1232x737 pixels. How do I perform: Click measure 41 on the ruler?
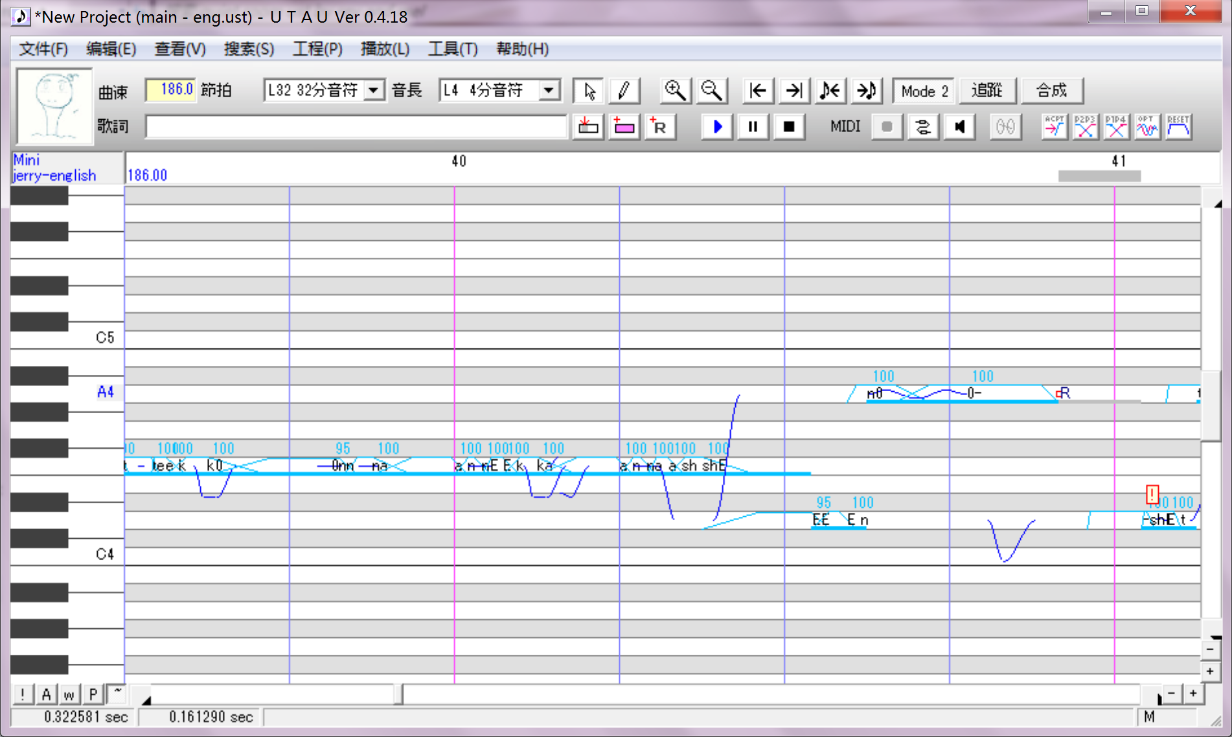[1119, 161]
